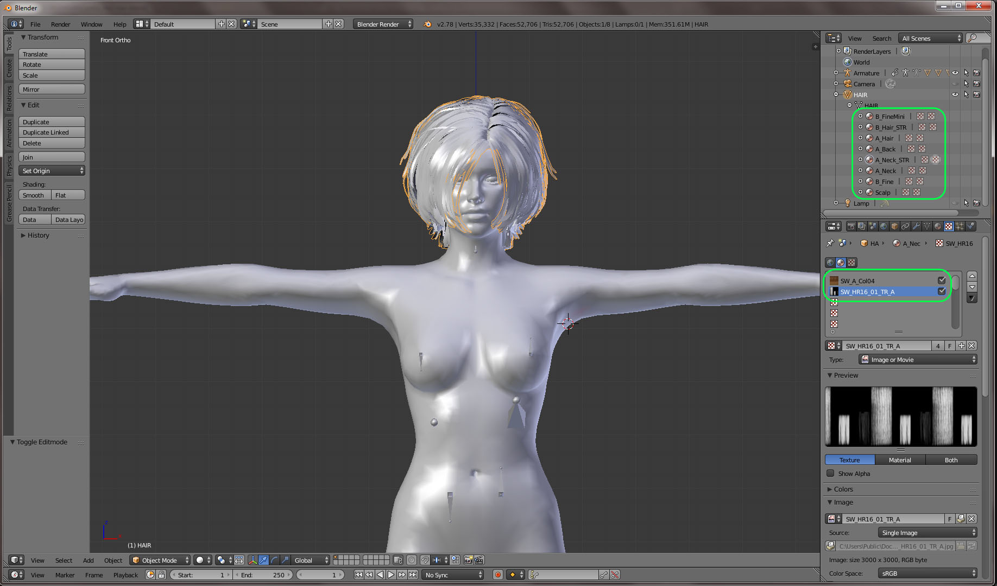The width and height of the screenshot is (997, 586).
Task: Toggle HAIR object visibility eye in outliner
Action: click(955, 94)
